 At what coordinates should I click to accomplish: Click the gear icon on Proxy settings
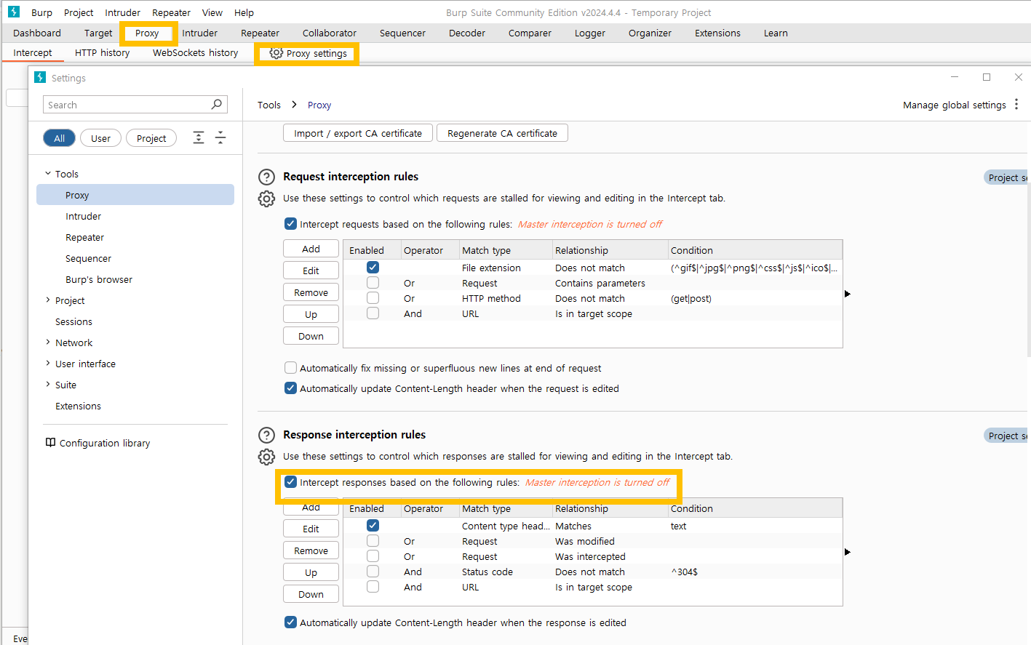click(x=276, y=53)
